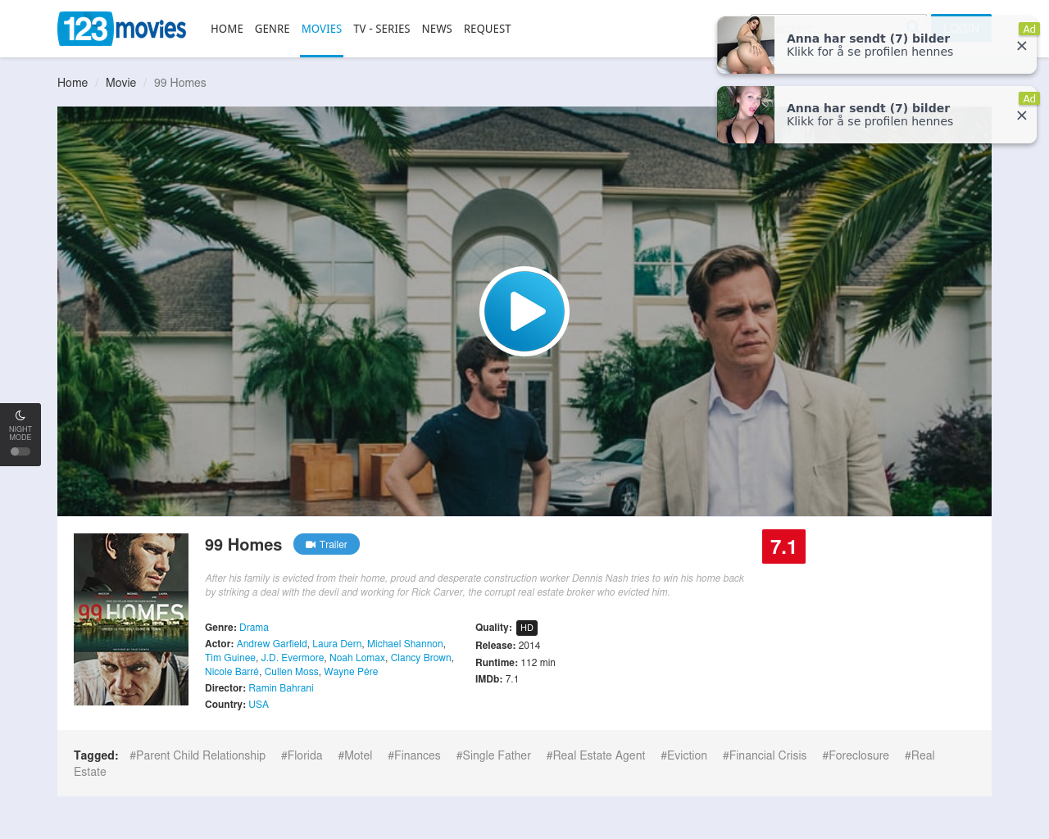Image resolution: width=1049 pixels, height=839 pixels.
Task: Click the Home breadcrumb link
Action: [72, 83]
